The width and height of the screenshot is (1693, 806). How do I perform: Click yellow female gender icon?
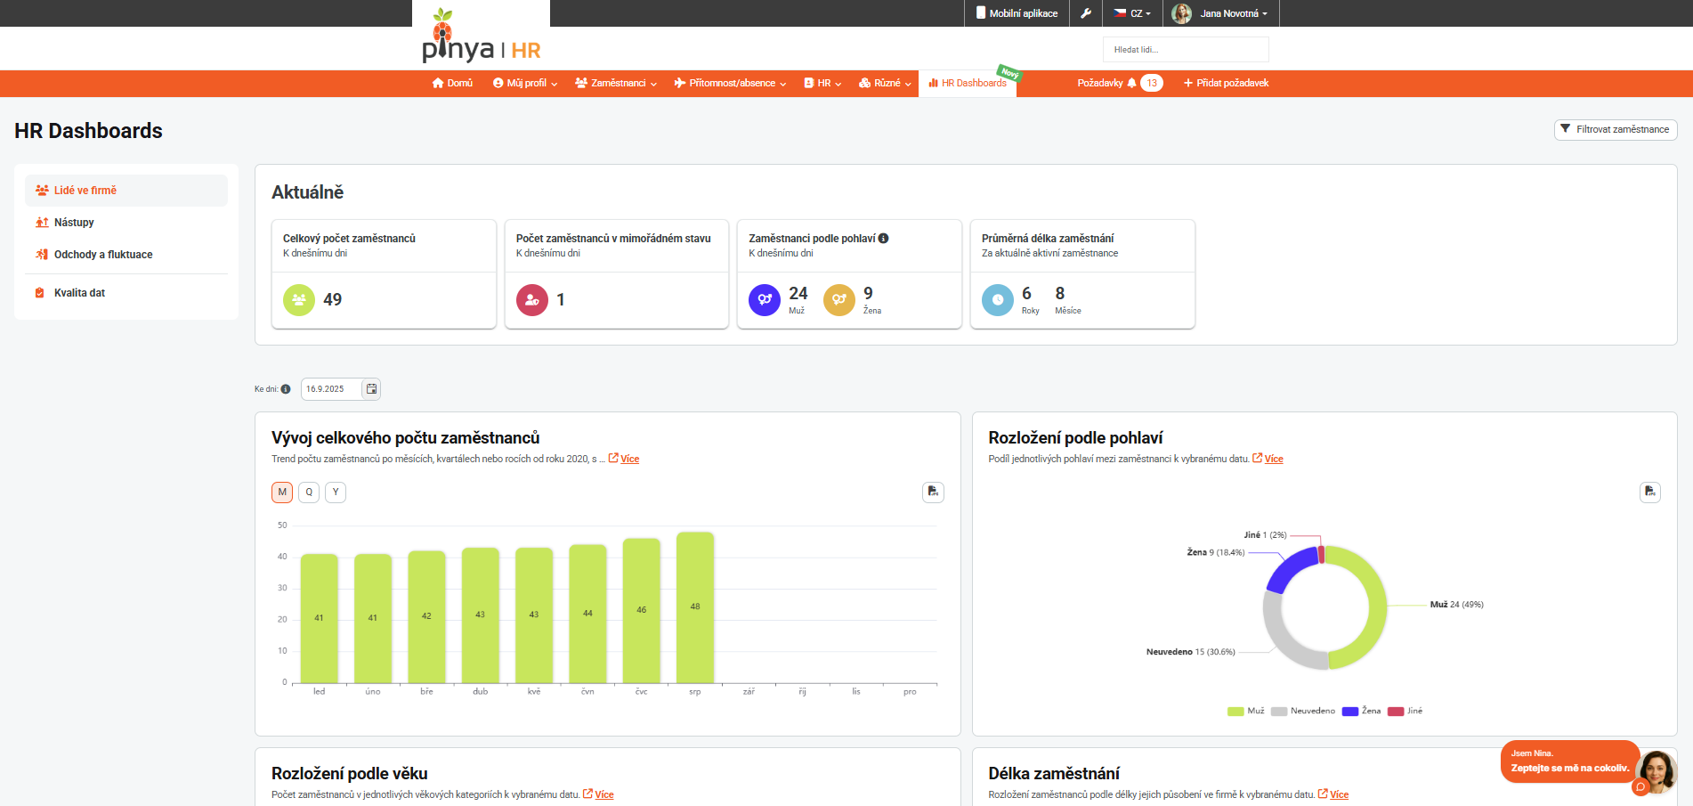point(839,300)
